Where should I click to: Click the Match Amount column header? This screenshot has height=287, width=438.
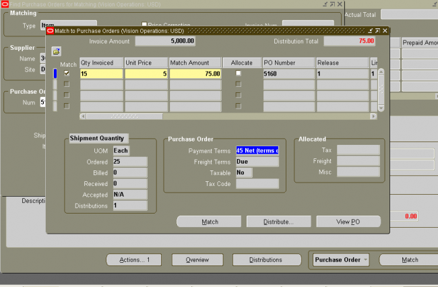click(195, 63)
